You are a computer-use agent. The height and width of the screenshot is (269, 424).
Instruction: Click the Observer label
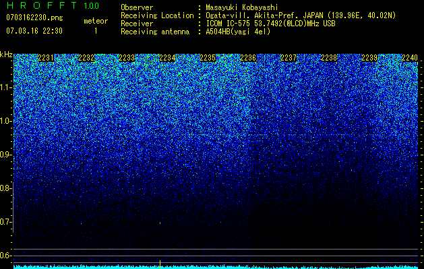pos(137,7)
